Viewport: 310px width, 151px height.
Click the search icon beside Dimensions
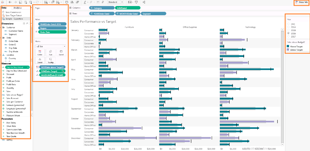[27, 24]
